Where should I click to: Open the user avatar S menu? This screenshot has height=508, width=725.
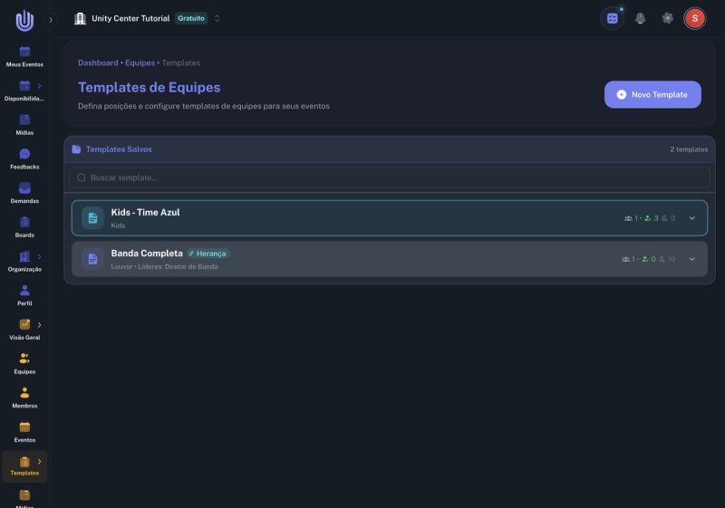click(694, 18)
